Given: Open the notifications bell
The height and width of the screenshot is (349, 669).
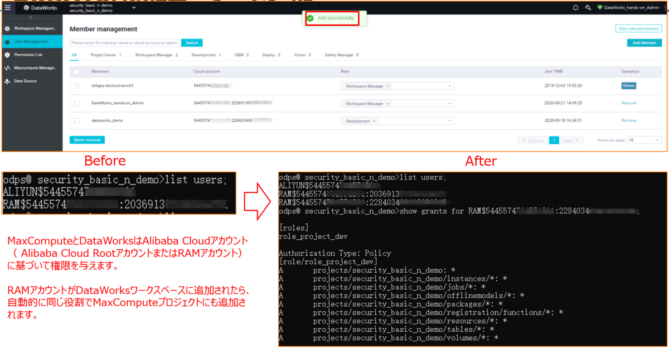Looking at the screenshot, I should 575,8.
